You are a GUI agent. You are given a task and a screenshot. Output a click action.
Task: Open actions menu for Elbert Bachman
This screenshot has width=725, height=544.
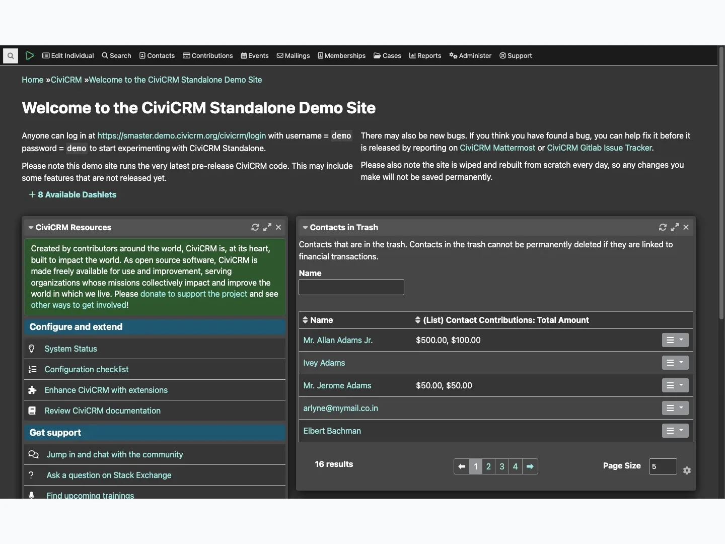[675, 431]
